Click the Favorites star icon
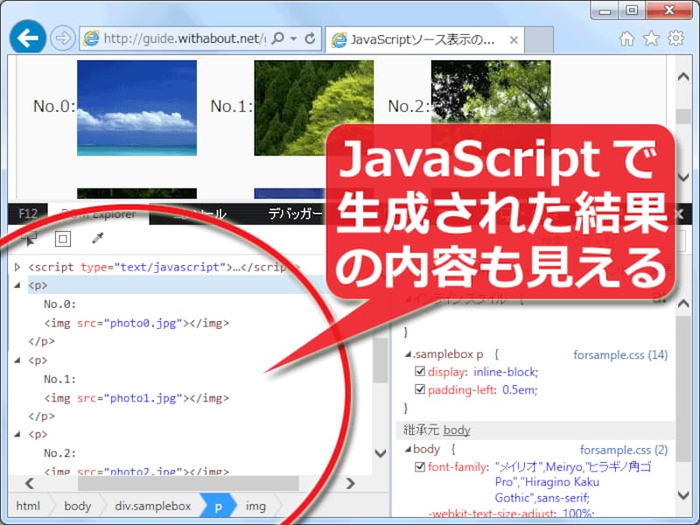 point(651,38)
